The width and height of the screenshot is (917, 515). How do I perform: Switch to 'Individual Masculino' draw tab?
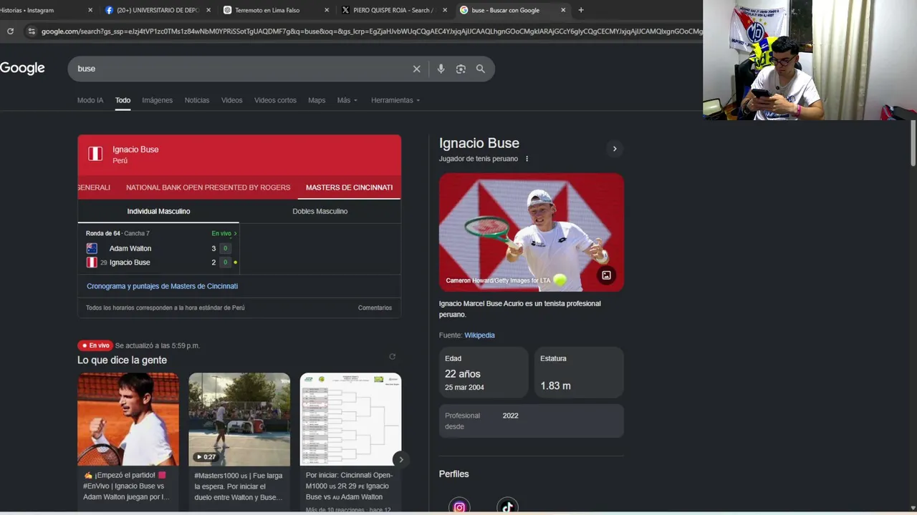coord(158,211)
